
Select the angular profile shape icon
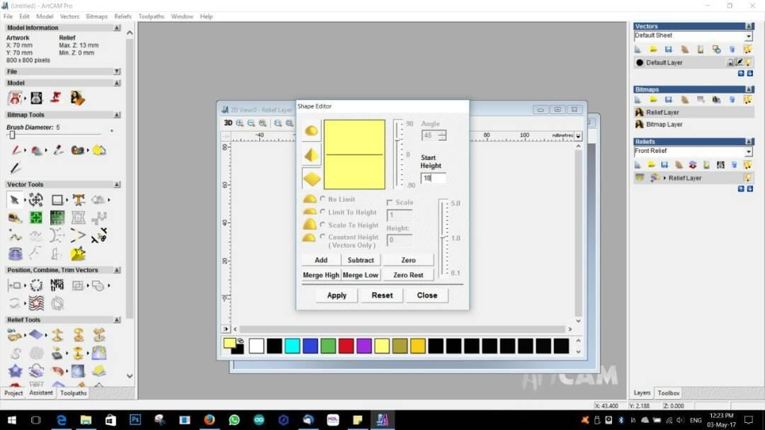311,155
